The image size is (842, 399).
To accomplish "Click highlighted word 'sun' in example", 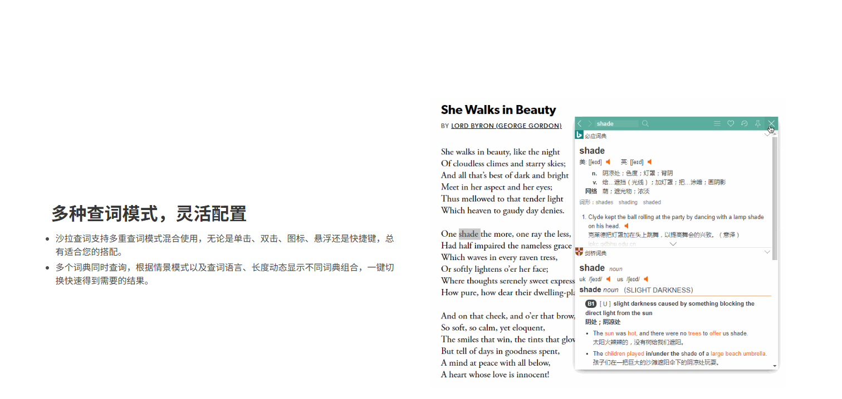I will tap(609, 333).
